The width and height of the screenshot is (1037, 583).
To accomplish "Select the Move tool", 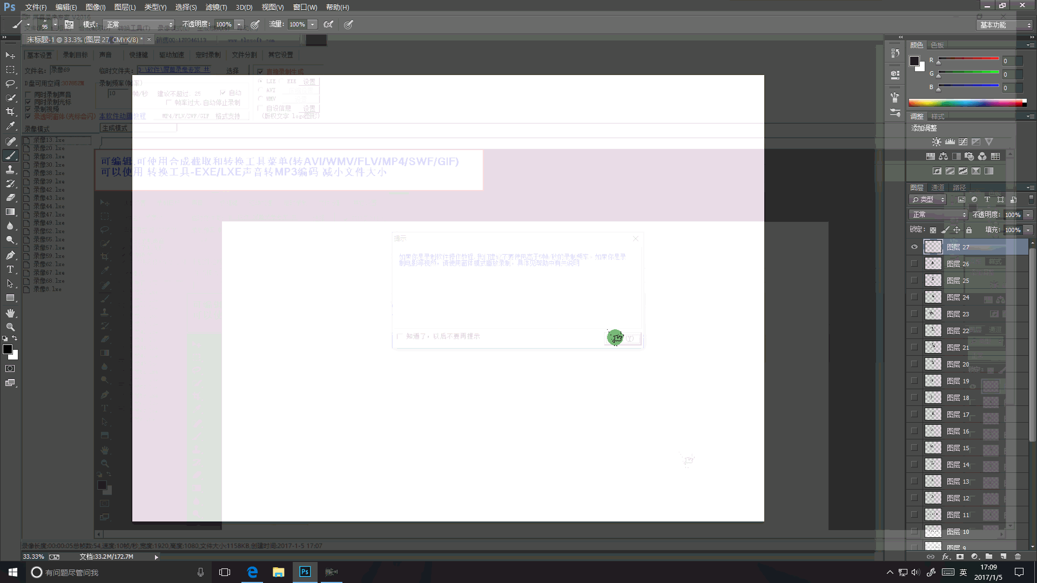I will [x=10, y=56].
